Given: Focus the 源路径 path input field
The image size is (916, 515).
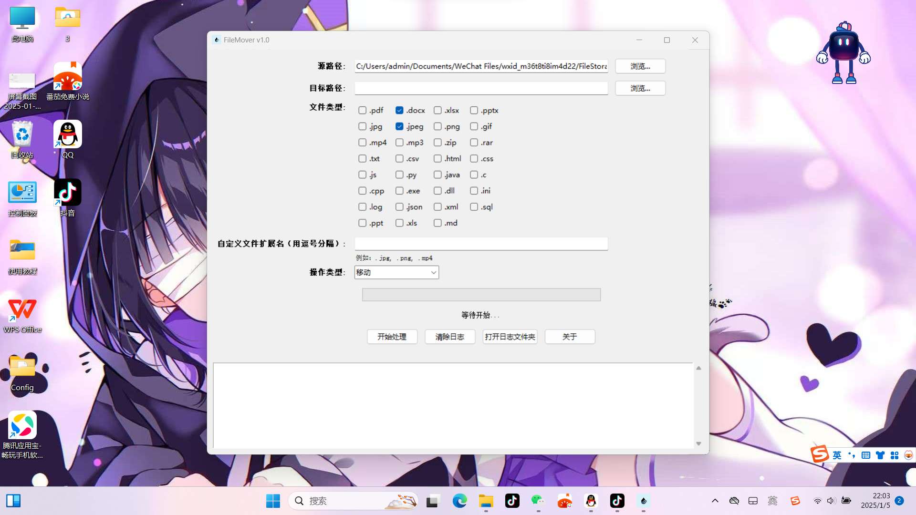Looking at the screenshot, I should (x=481, y=66).
